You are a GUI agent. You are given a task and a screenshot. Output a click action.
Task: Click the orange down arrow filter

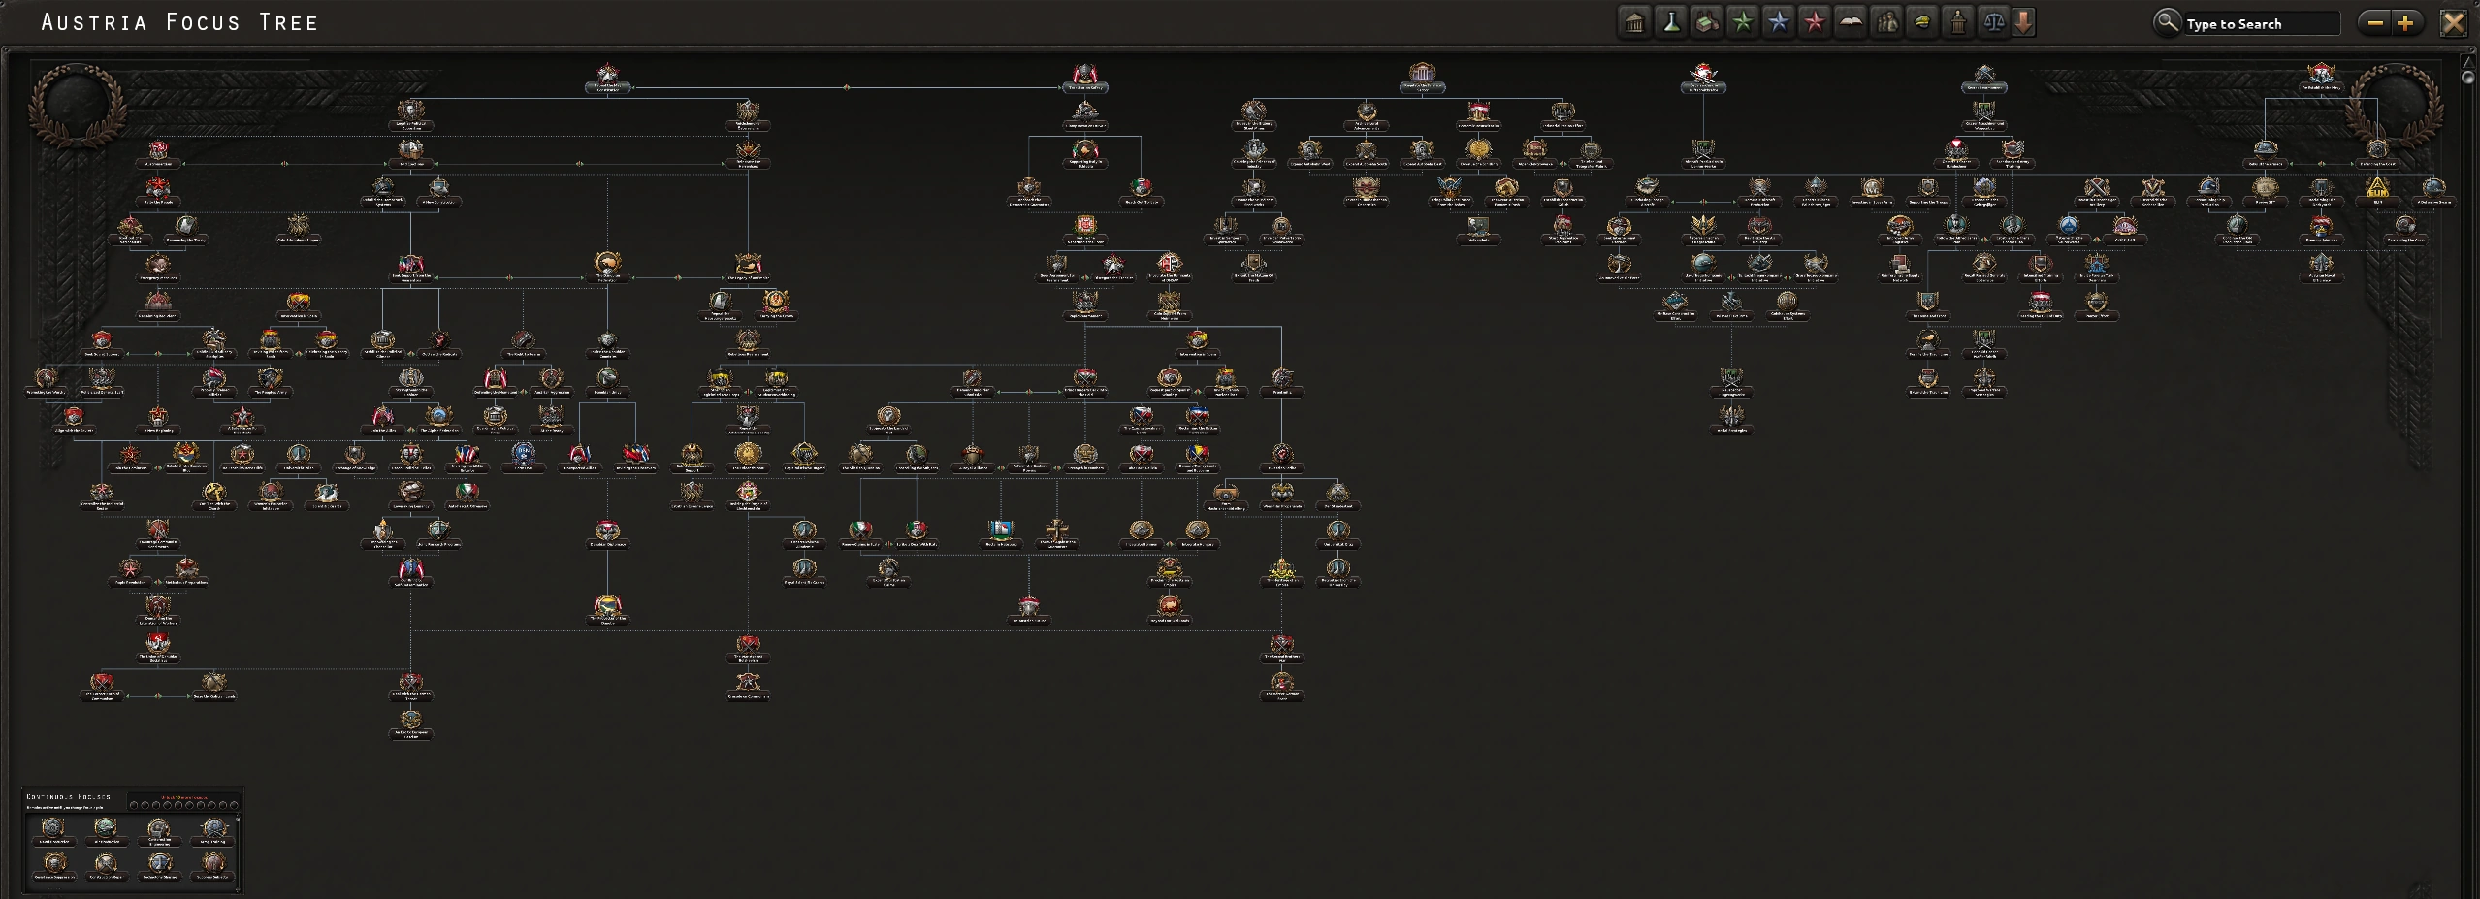(x=2023, y=22)
